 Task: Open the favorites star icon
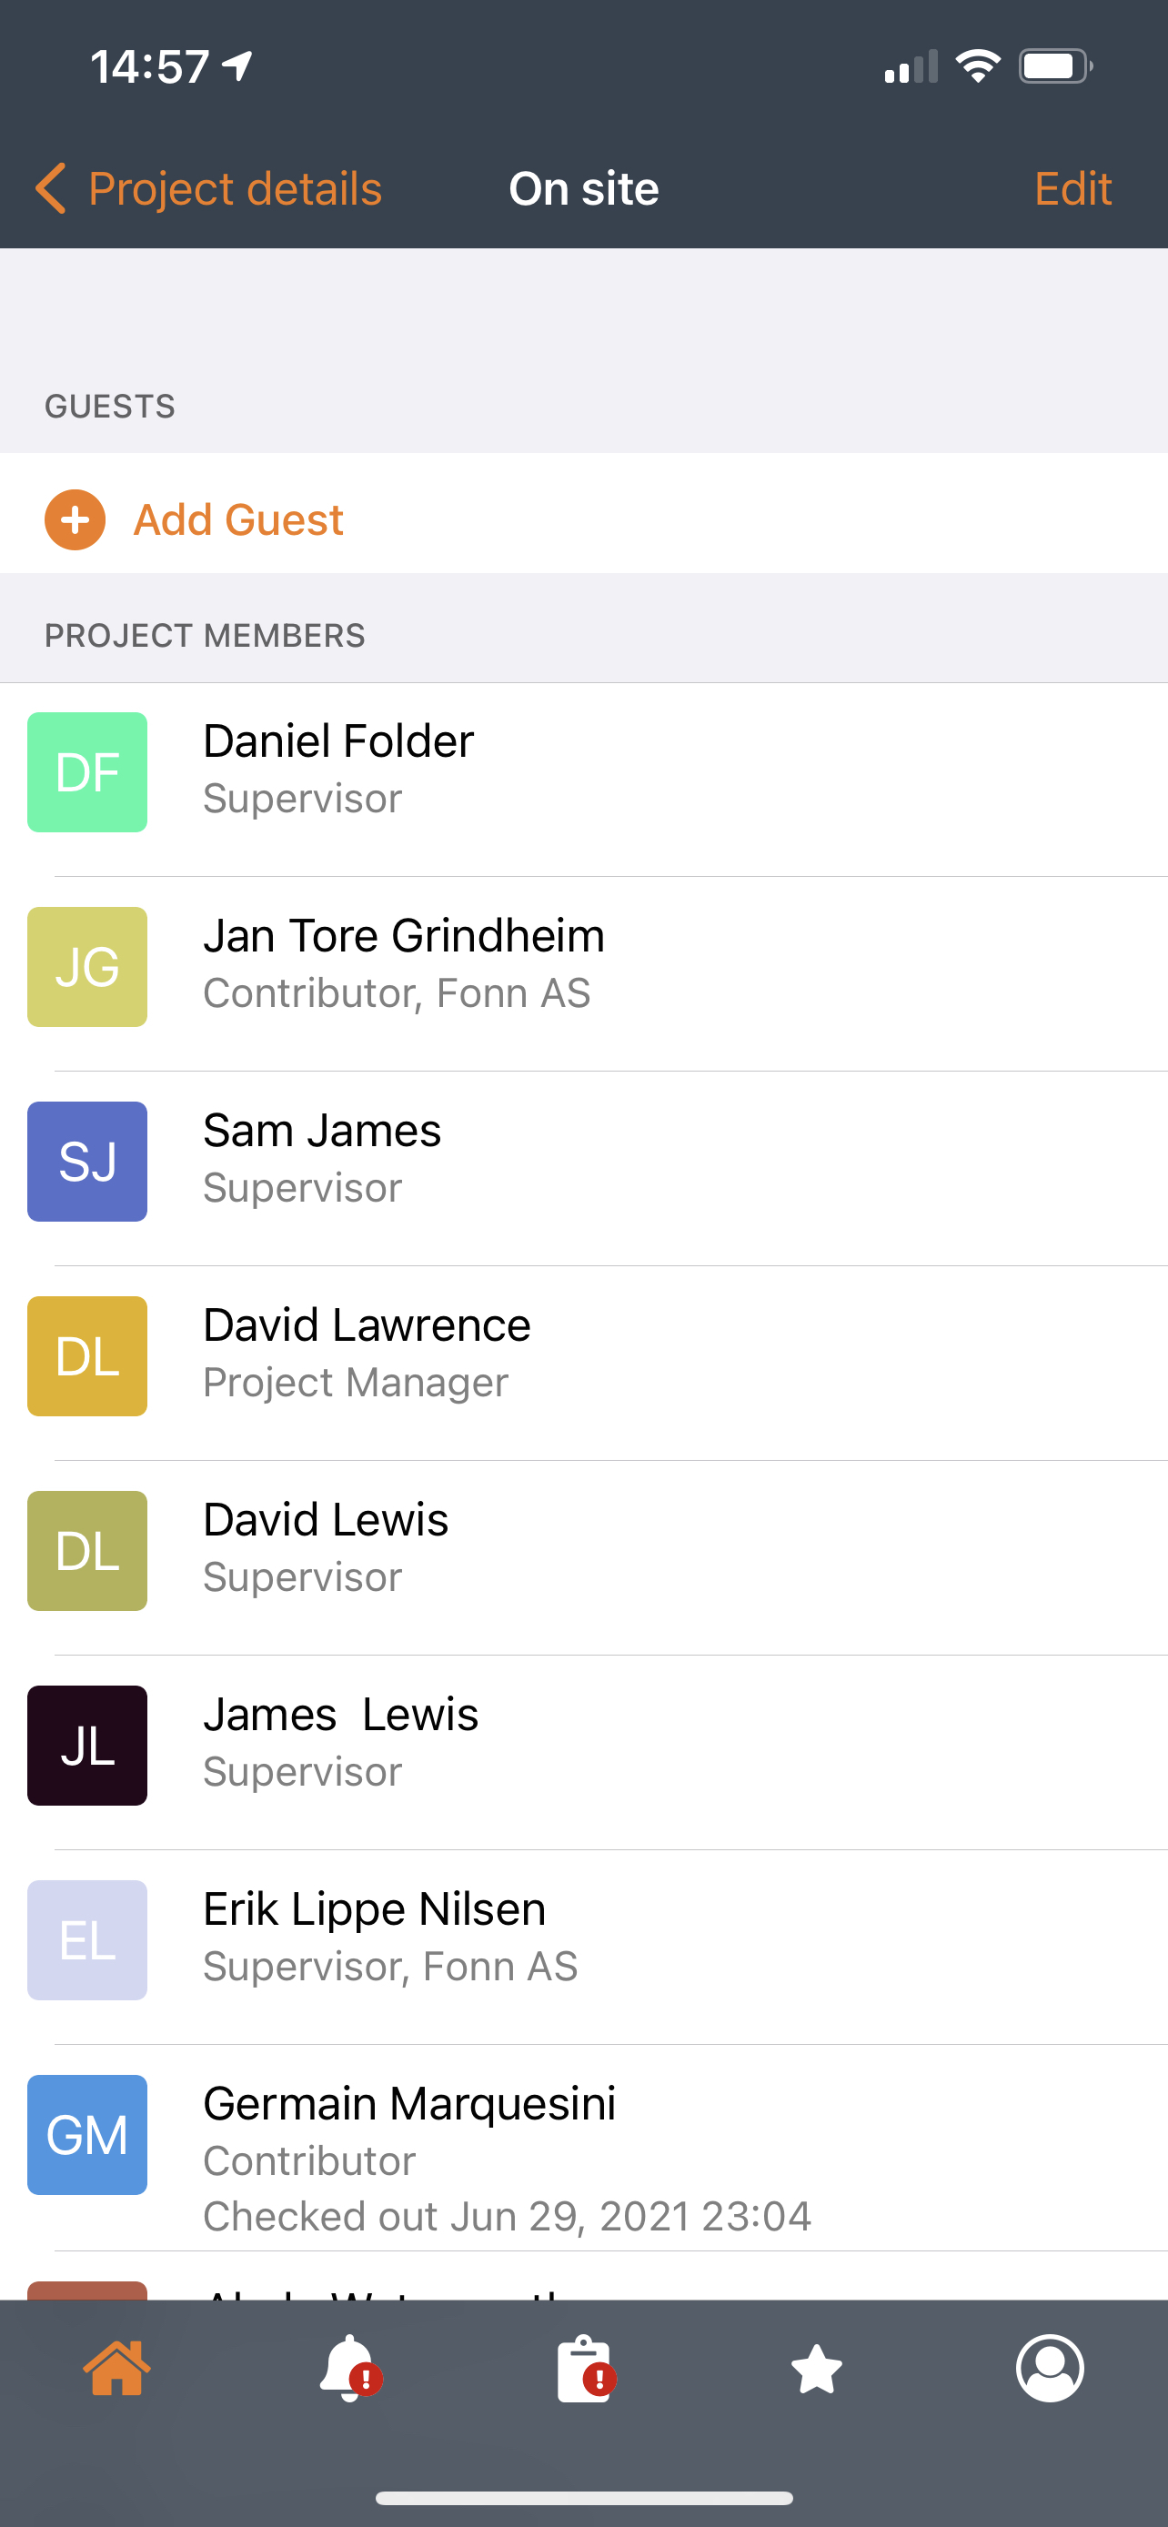coord(817,2369)
